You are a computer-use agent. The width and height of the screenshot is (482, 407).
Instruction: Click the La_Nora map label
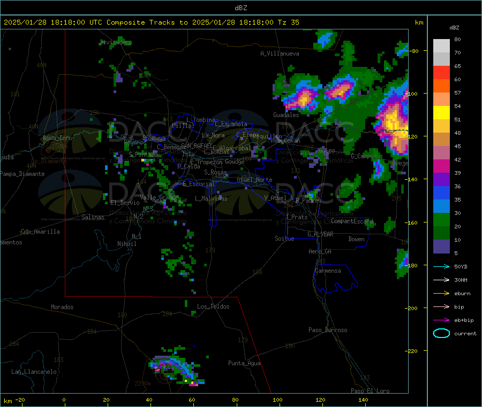pyautogui.click(x=213, y=135)
